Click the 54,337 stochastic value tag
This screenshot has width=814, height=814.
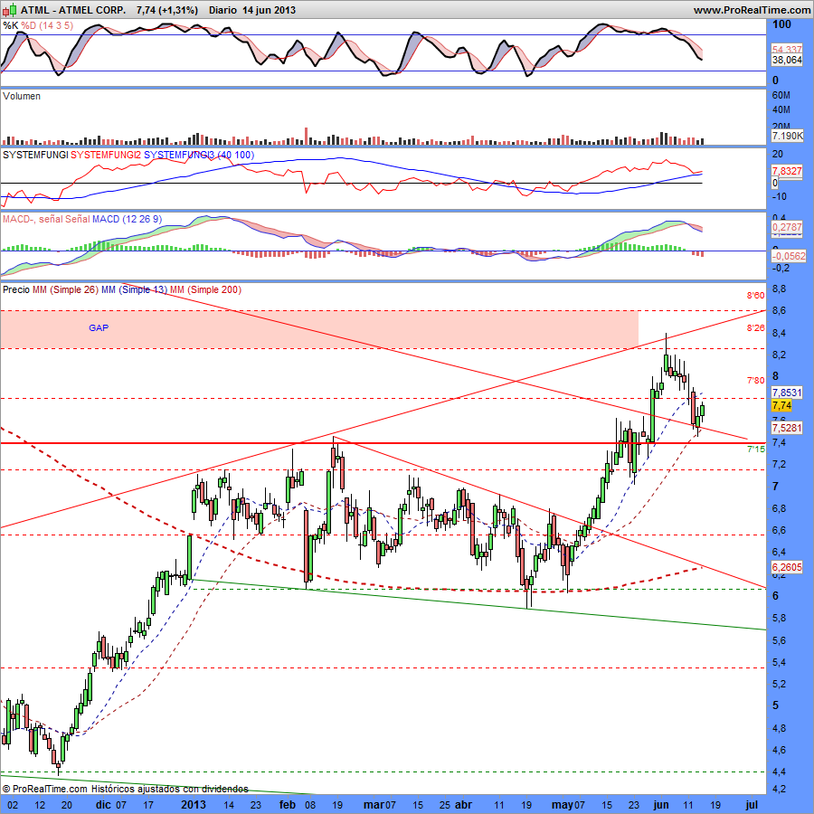pyautogui.click(x=787, y=50)
